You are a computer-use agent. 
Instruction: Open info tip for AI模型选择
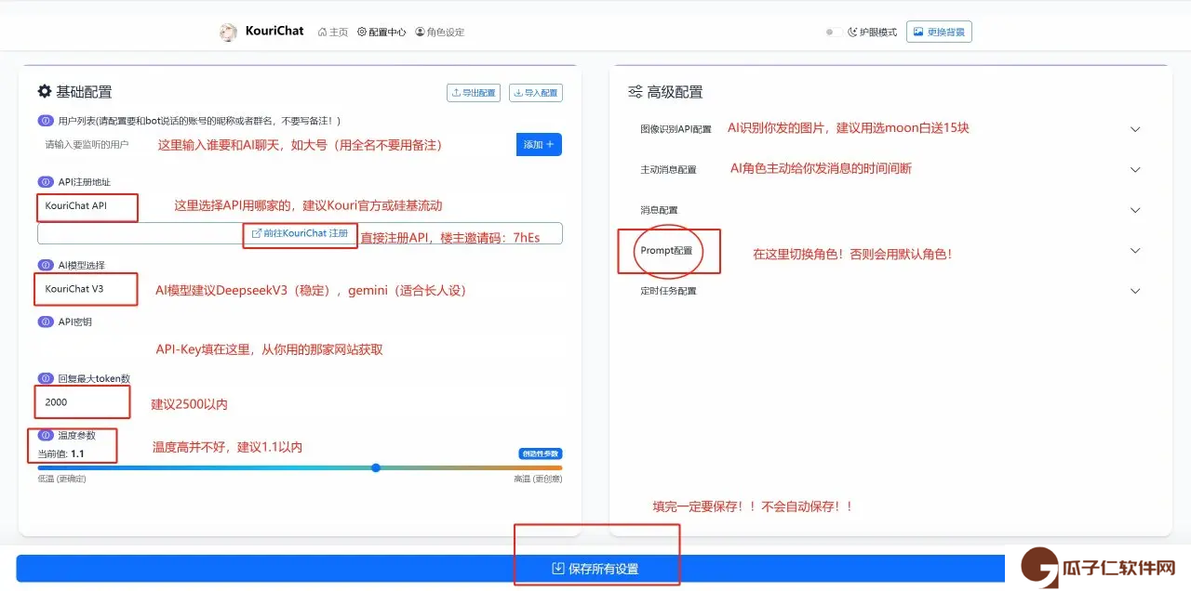45,265
